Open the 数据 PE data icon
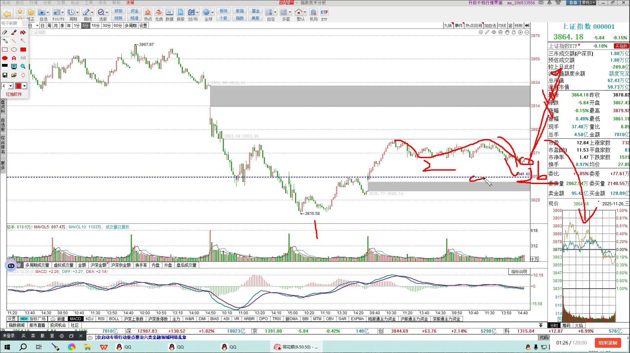This screenshot has height=353, width=630. click(169, 12)
